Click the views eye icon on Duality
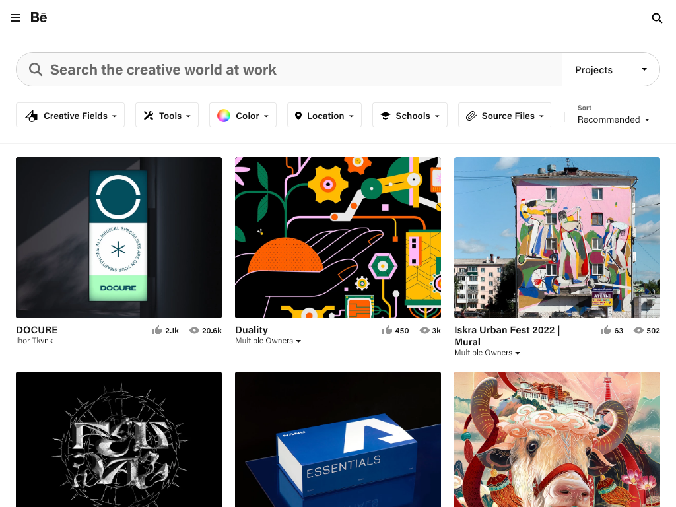The width and height of the screenshot is (676, 507). [x=424, y=330]
